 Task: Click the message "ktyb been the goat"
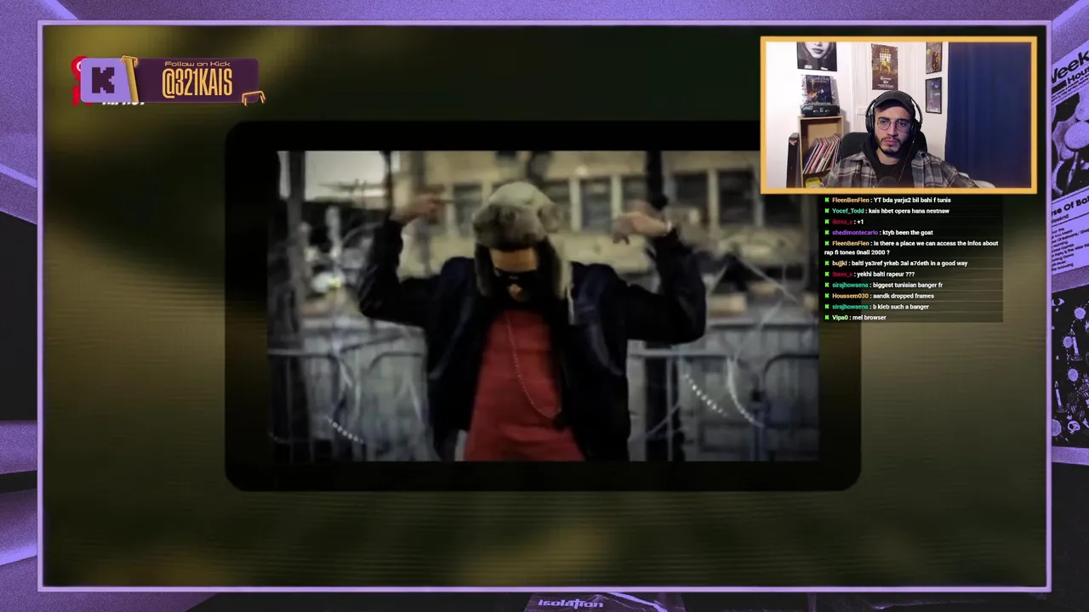[x=907, y=232]
